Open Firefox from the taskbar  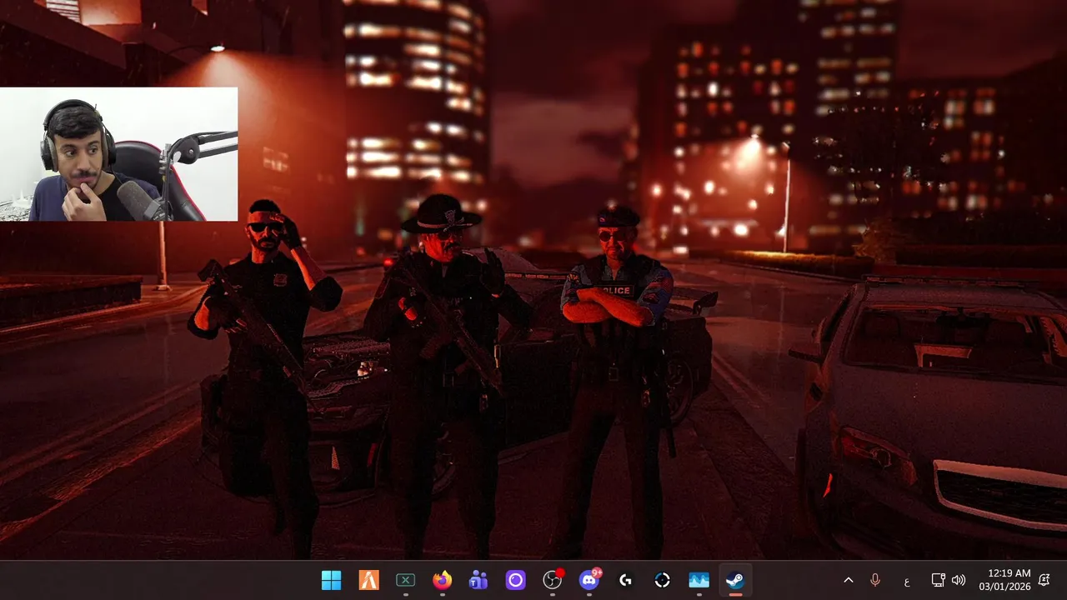tap(442, 580)
